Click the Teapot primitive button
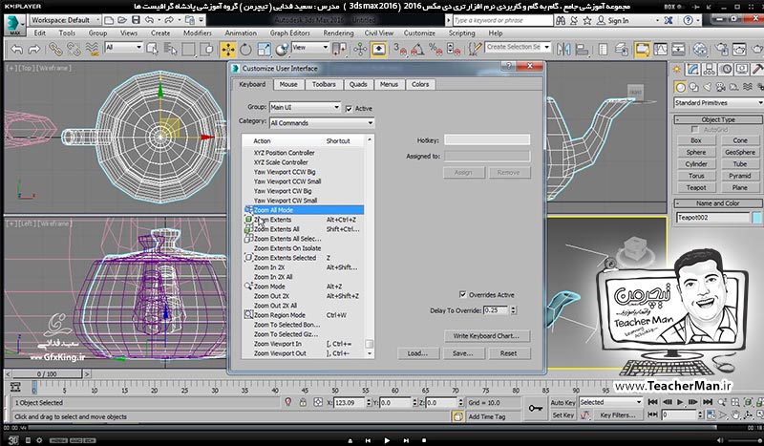Screen dimensions: 764x446 point(696,187)
